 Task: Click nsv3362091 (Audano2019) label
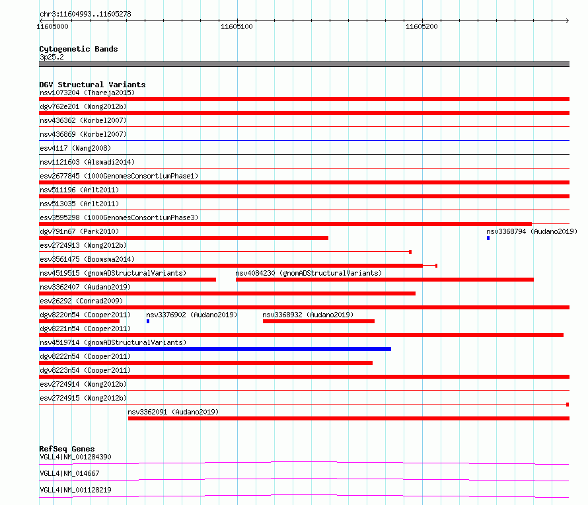coord(173,412)
